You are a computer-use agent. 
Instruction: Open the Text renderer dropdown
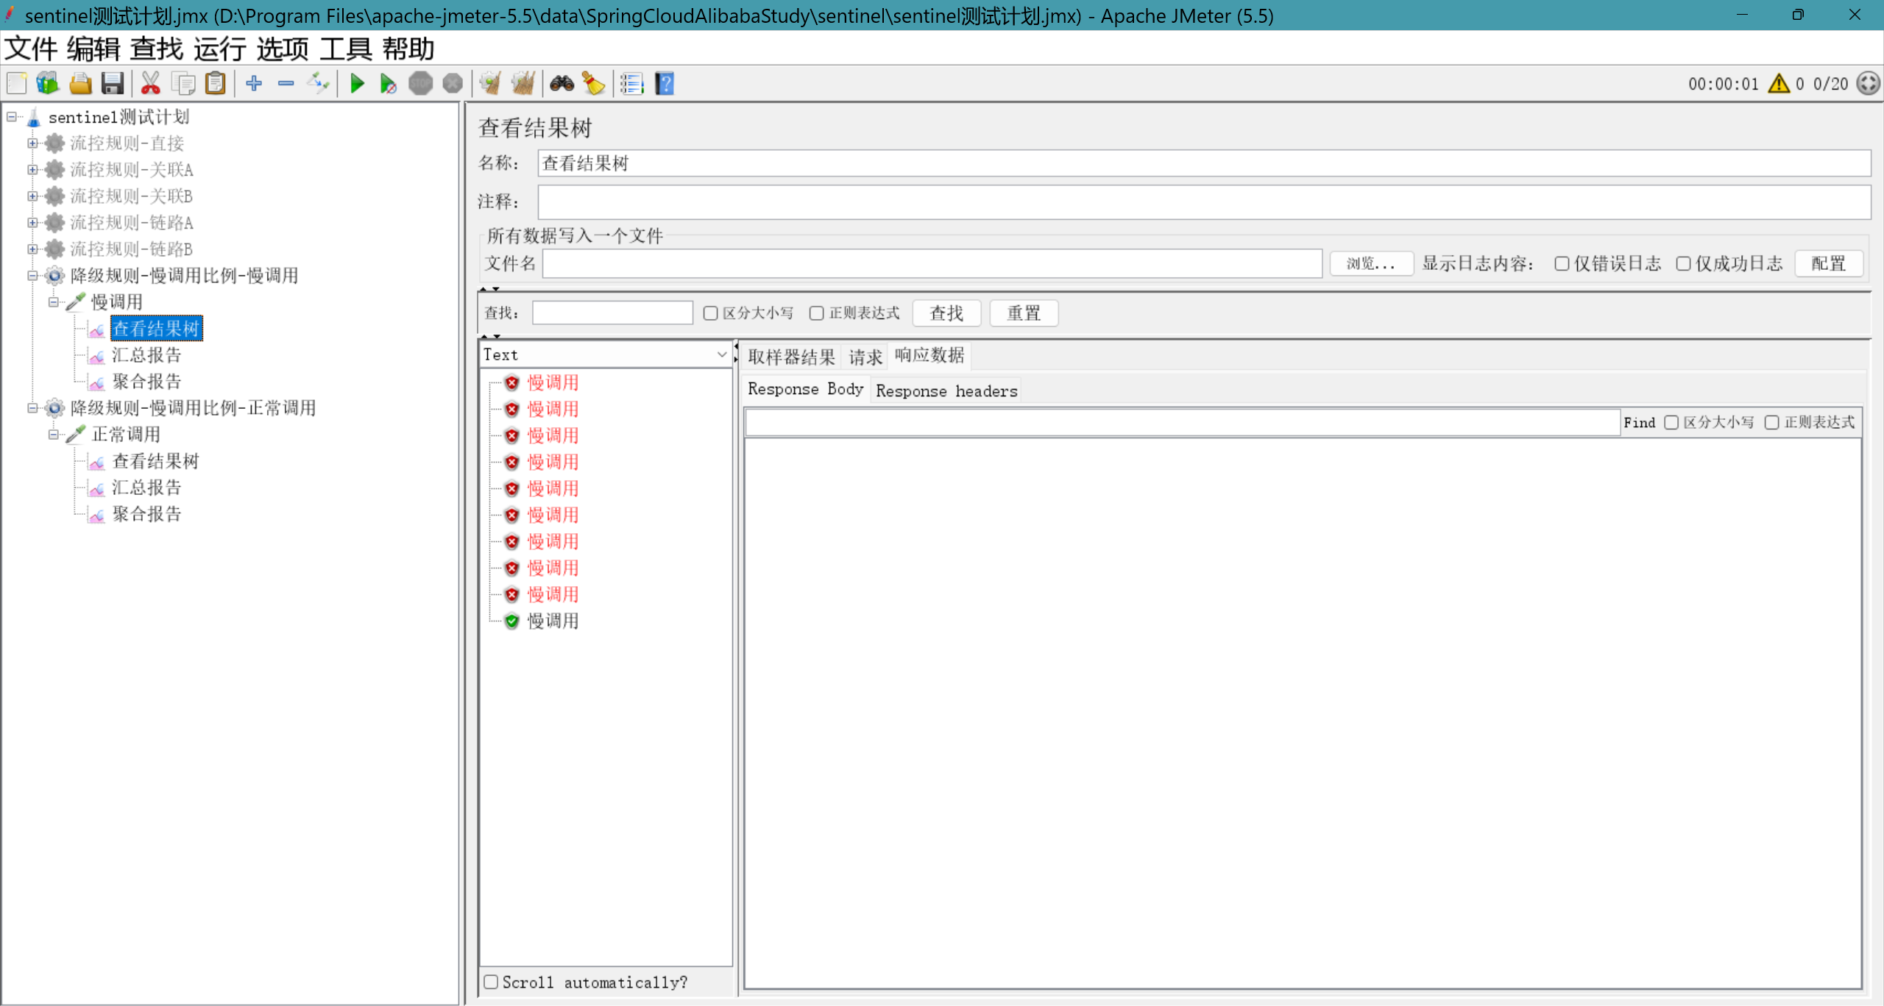point(605,354)
